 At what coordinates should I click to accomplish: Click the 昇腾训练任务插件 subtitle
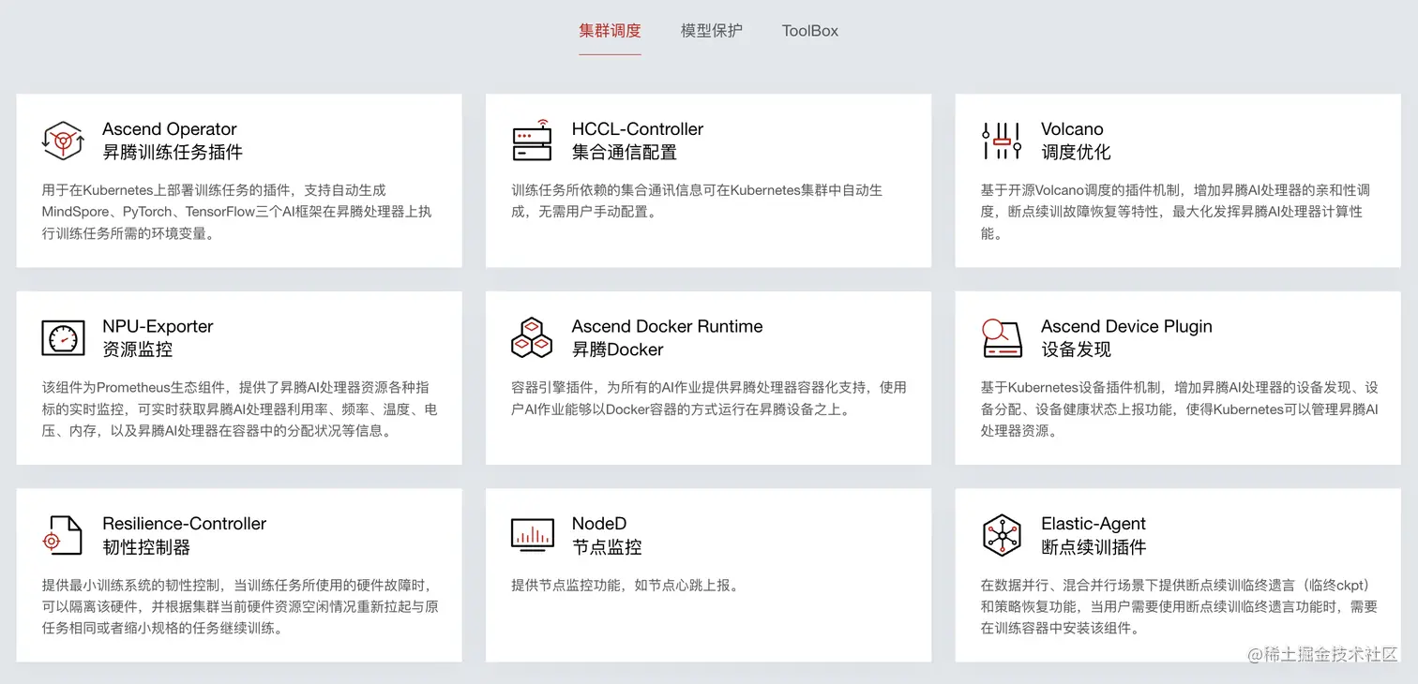pyautogui.click(x=173, y=152)
